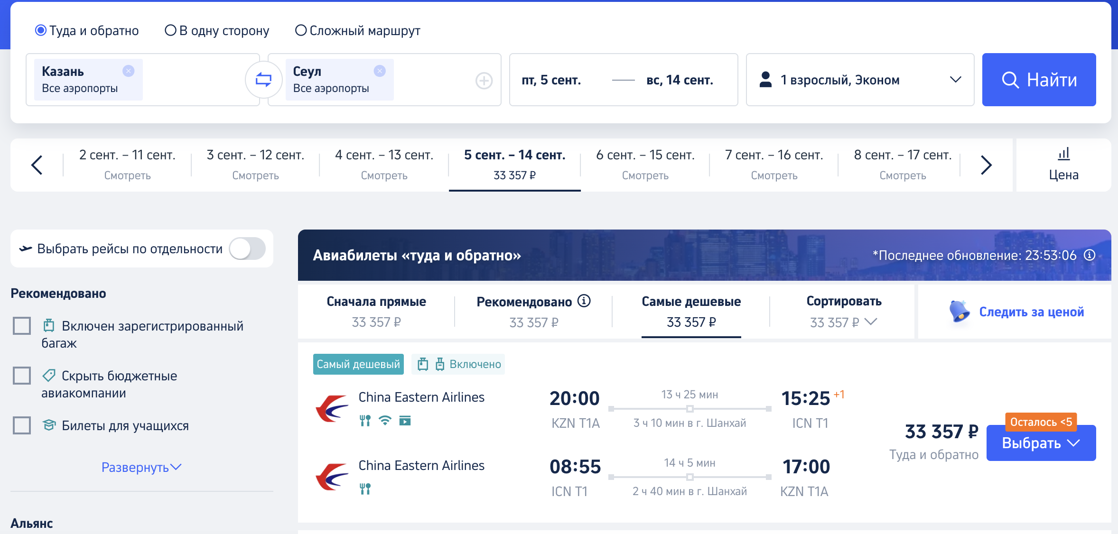Check Билеты для учащихся filter
This screenshot has height=534, width=1118.
22,425
